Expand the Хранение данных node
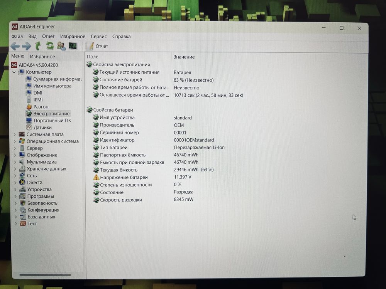Screen dimensions: 386x289 [15, 169]
